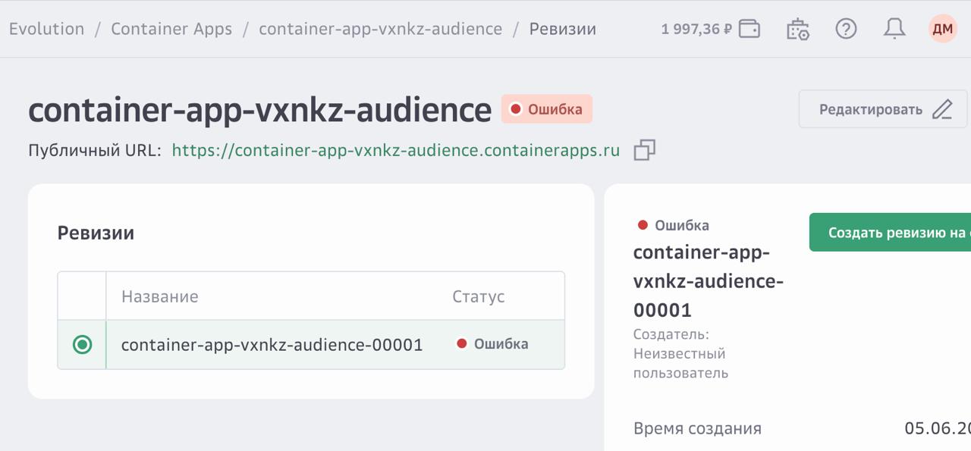Open the public URL containerapps.ru link
The height and width of the screenshot is (451, 971).
pos(396,150)
